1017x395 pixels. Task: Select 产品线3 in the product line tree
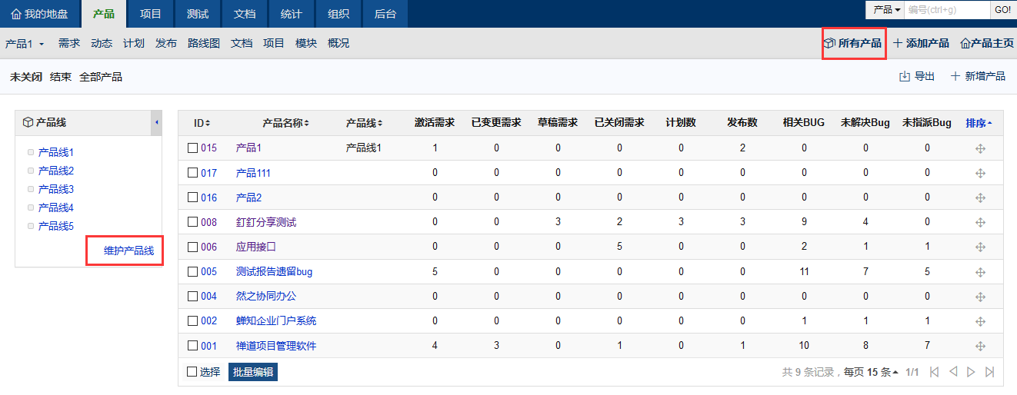56,189
